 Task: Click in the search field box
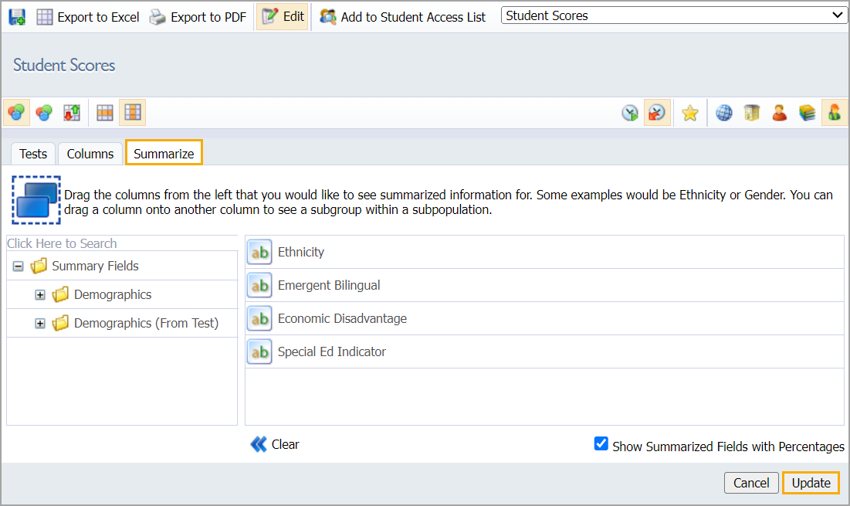pos(121,243)
